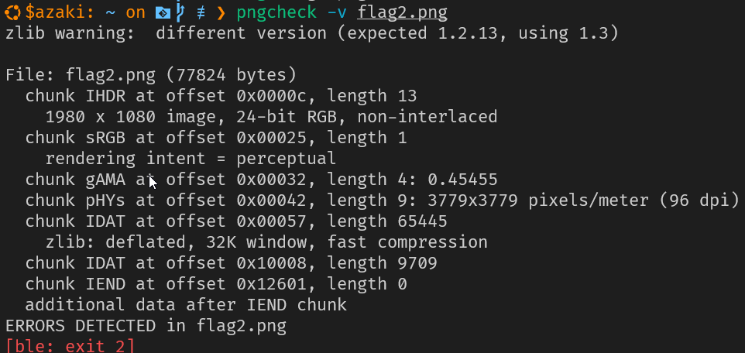Click the orange prompt chevron arrow
Viewport: 745px width, 353px height.
(x=221, y=13)
